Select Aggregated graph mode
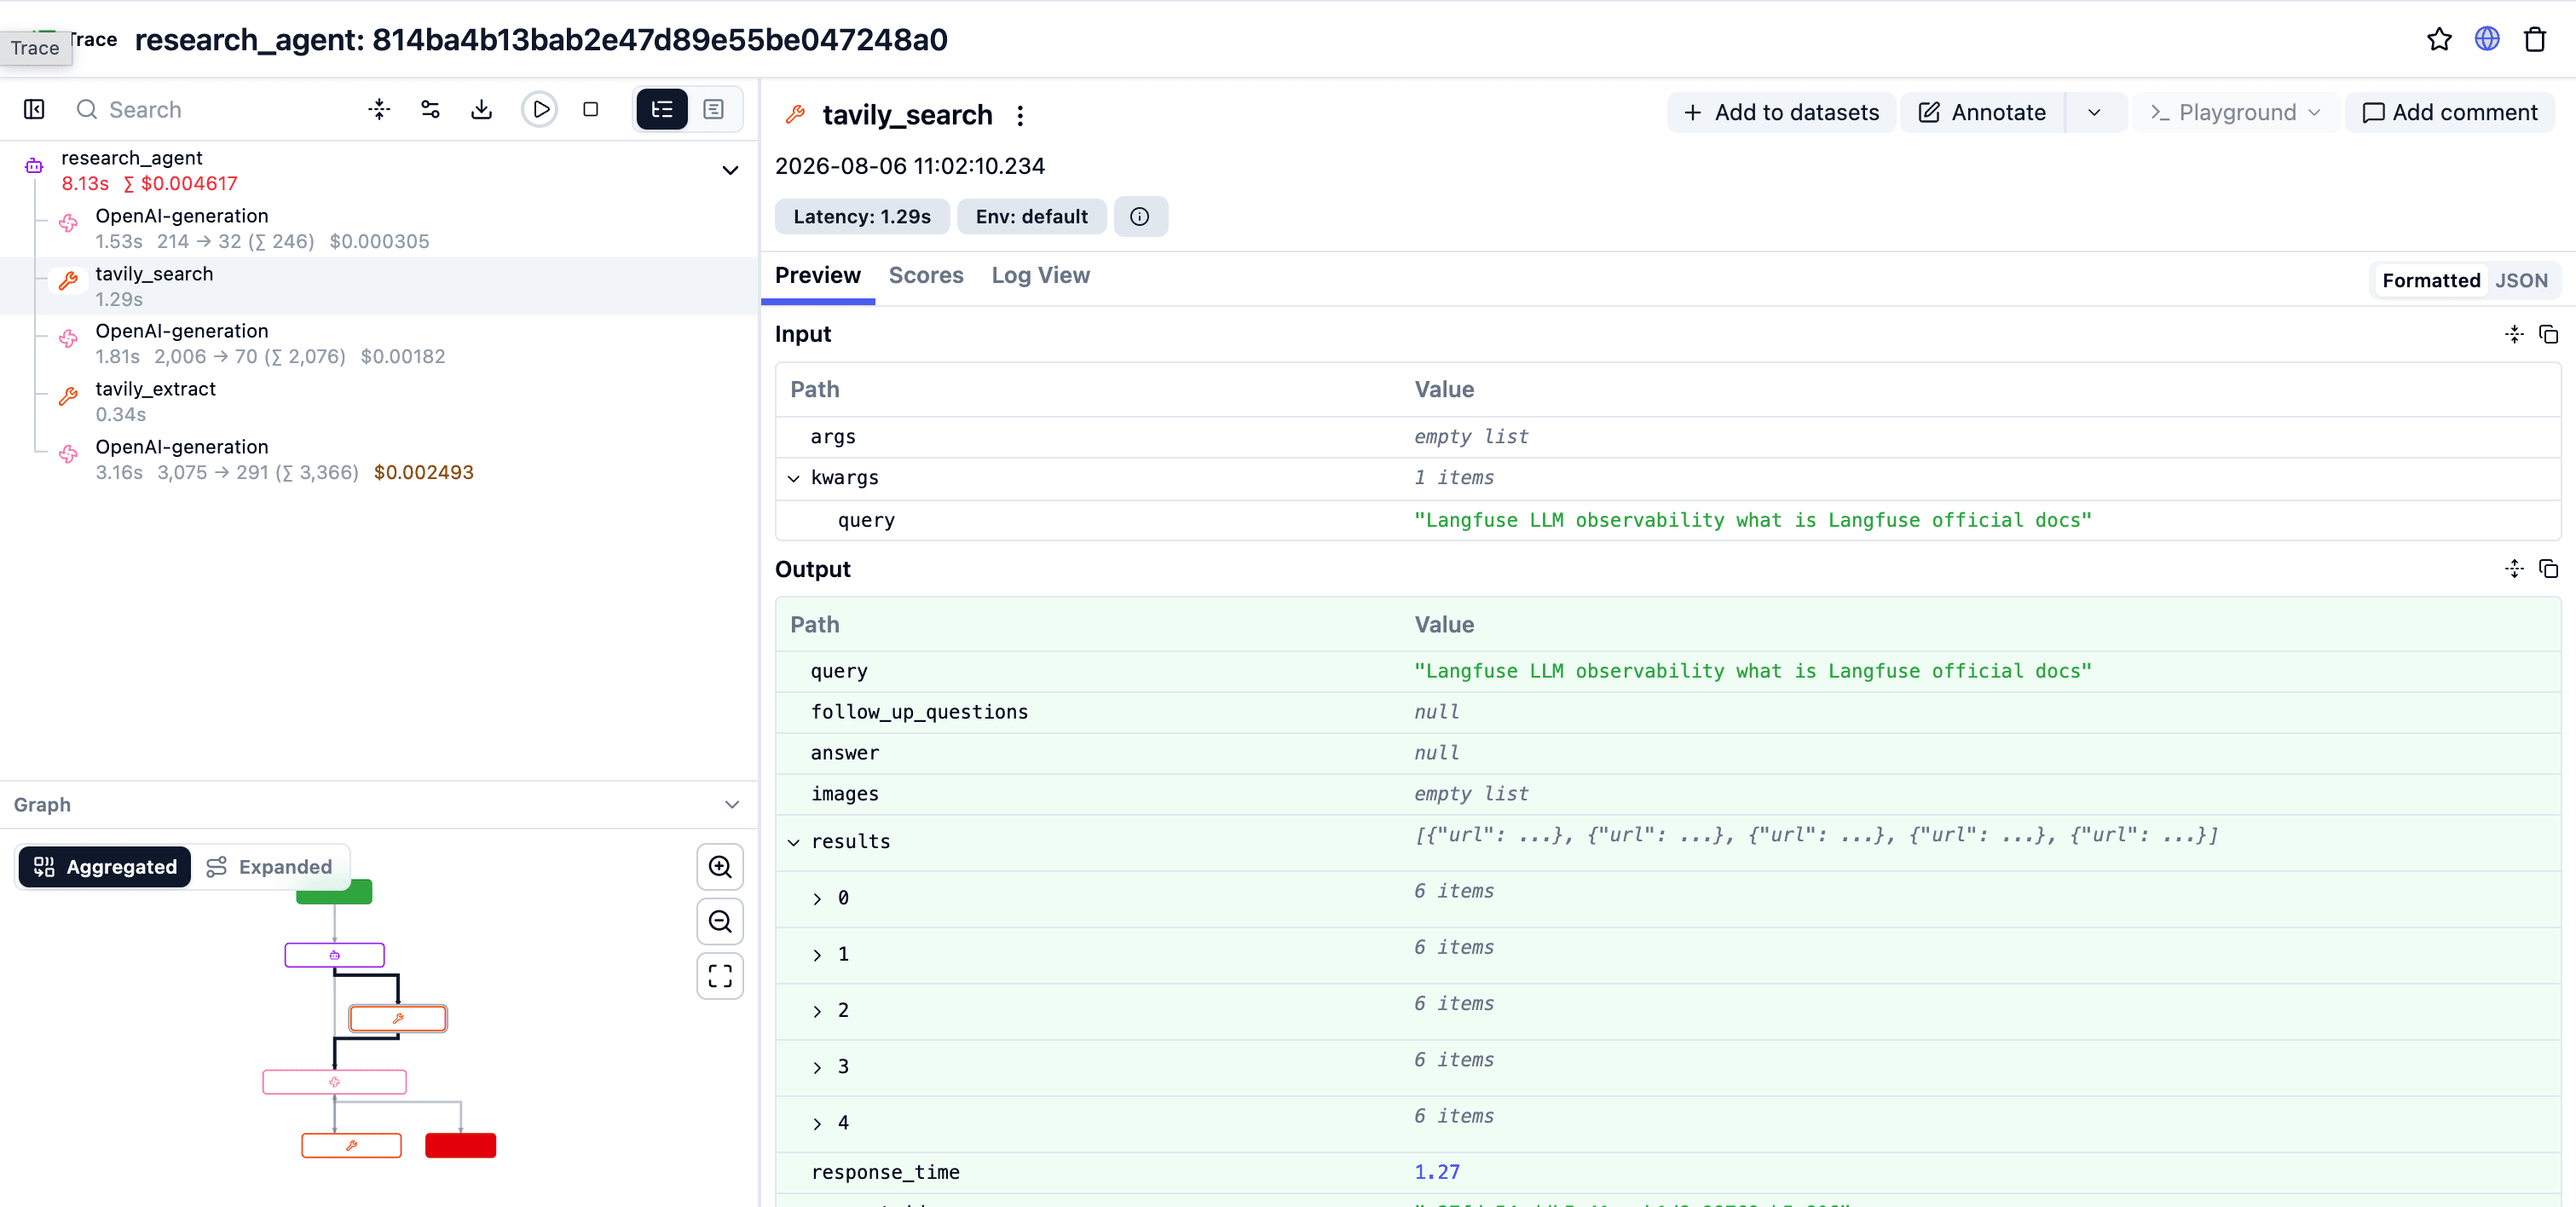 coord(105,867)
